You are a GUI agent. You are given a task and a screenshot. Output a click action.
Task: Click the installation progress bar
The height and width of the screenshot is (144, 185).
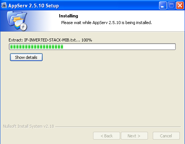(92, 47)
